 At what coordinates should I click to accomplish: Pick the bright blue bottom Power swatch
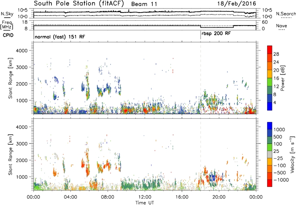[x=270, y=106]
